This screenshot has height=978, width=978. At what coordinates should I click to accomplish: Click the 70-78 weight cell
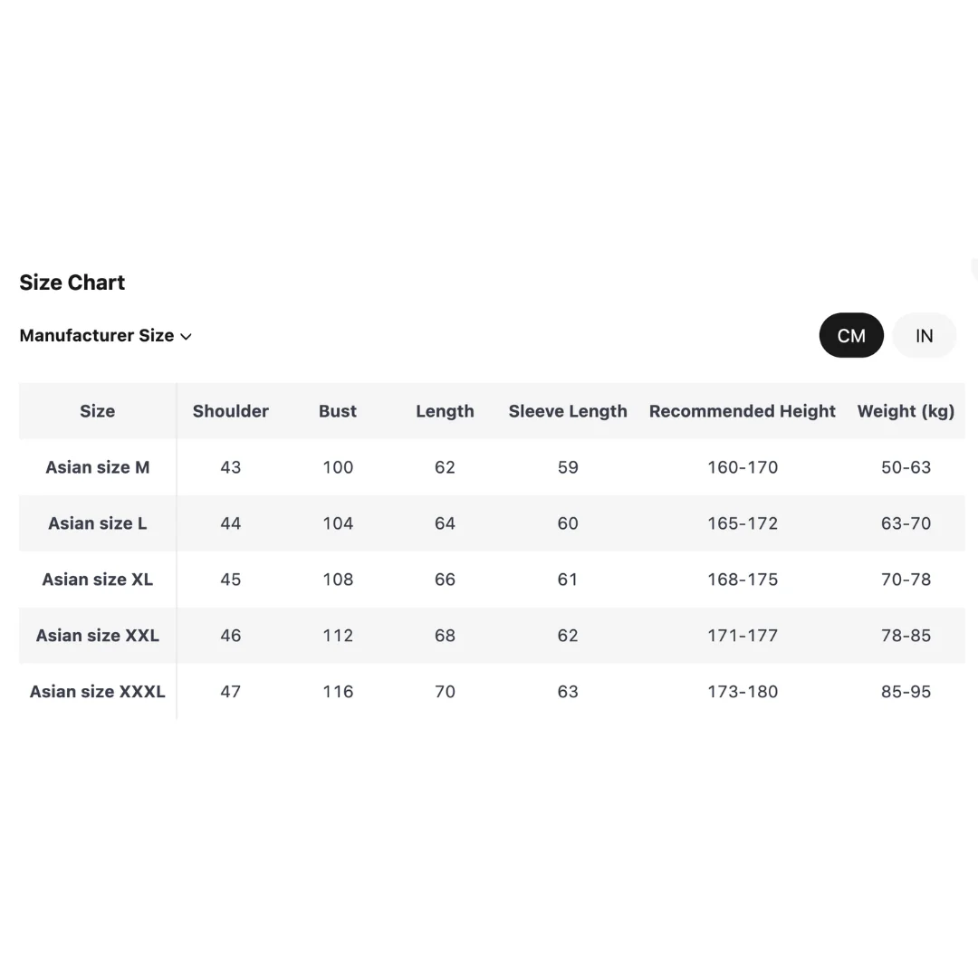tap(906, 580)
